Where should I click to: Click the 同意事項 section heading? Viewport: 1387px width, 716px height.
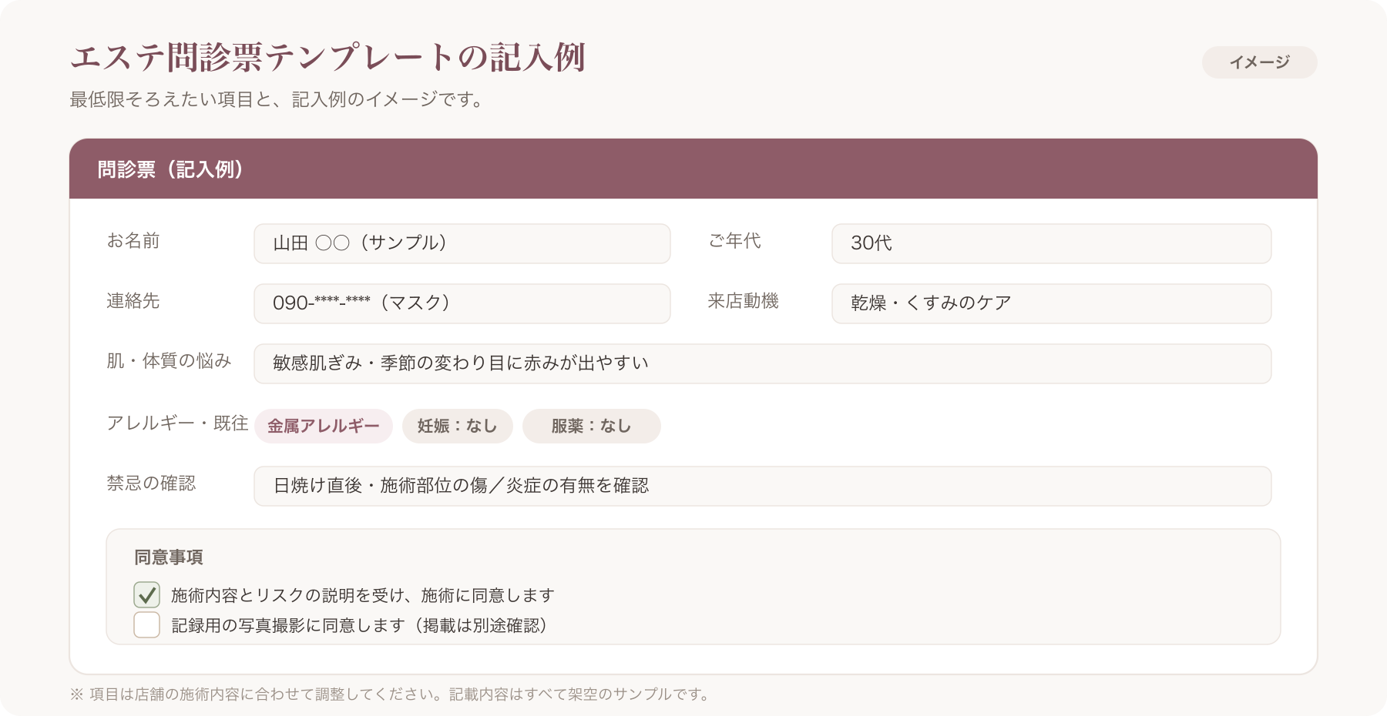[x=169, y=557]
